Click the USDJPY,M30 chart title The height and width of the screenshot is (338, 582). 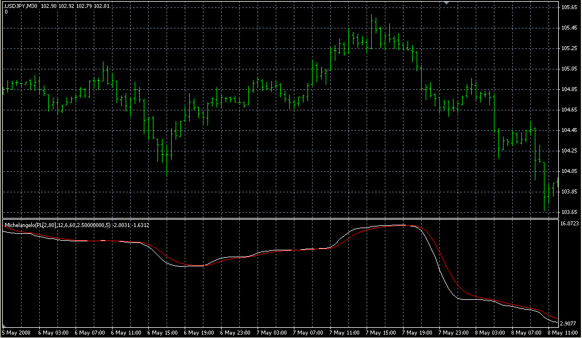(20, 6)
